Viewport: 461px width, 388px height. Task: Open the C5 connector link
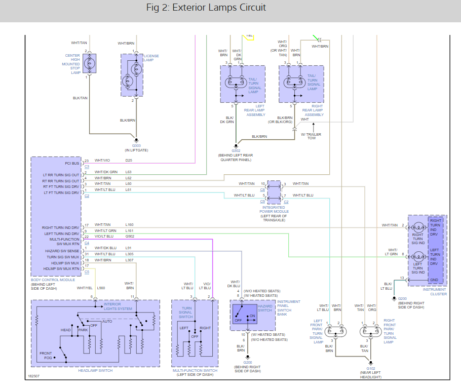(x=87, y=272)
